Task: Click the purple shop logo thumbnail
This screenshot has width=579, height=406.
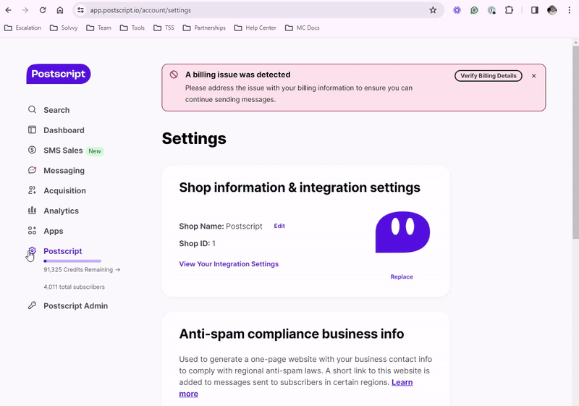Action: point(402,232)
